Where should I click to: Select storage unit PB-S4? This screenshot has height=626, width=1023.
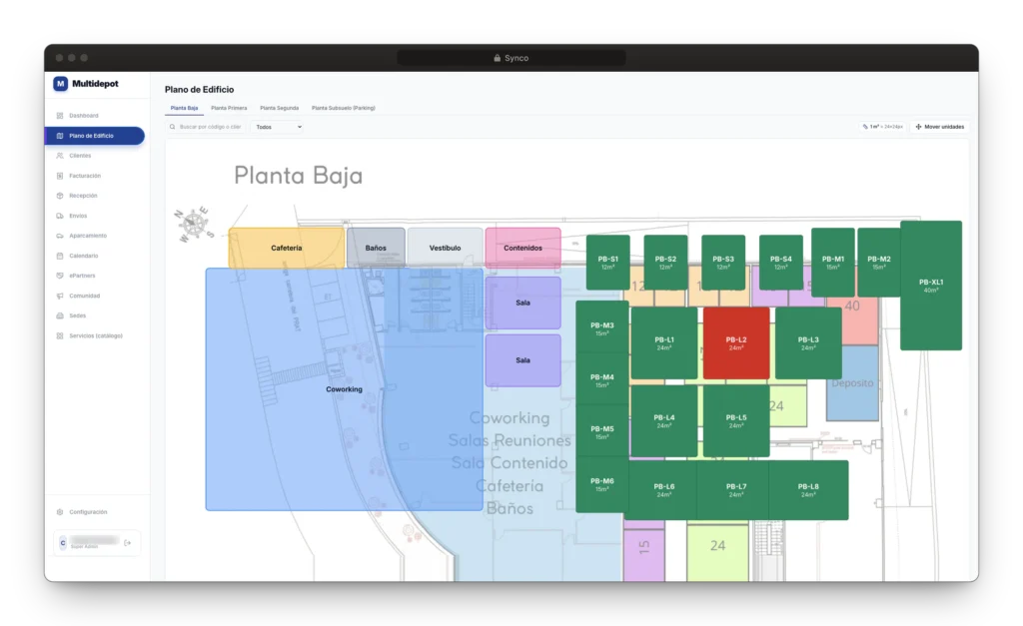(x=781, y=263)
